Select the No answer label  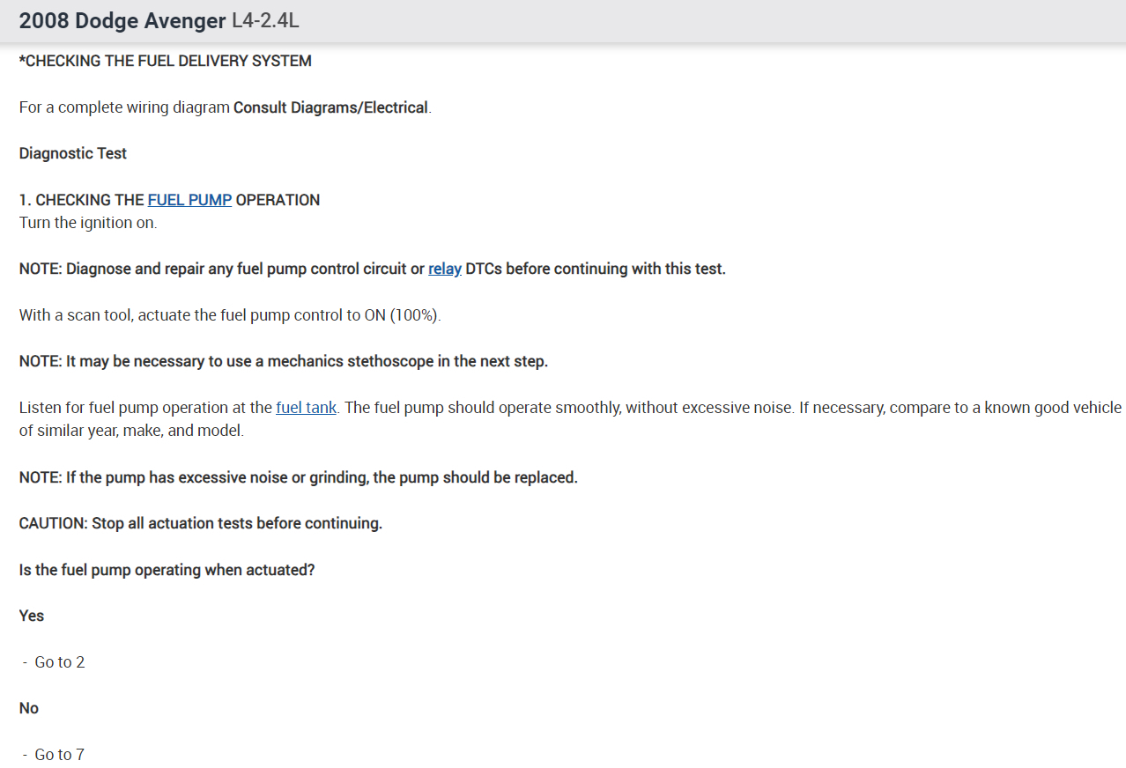coord(29,708)
